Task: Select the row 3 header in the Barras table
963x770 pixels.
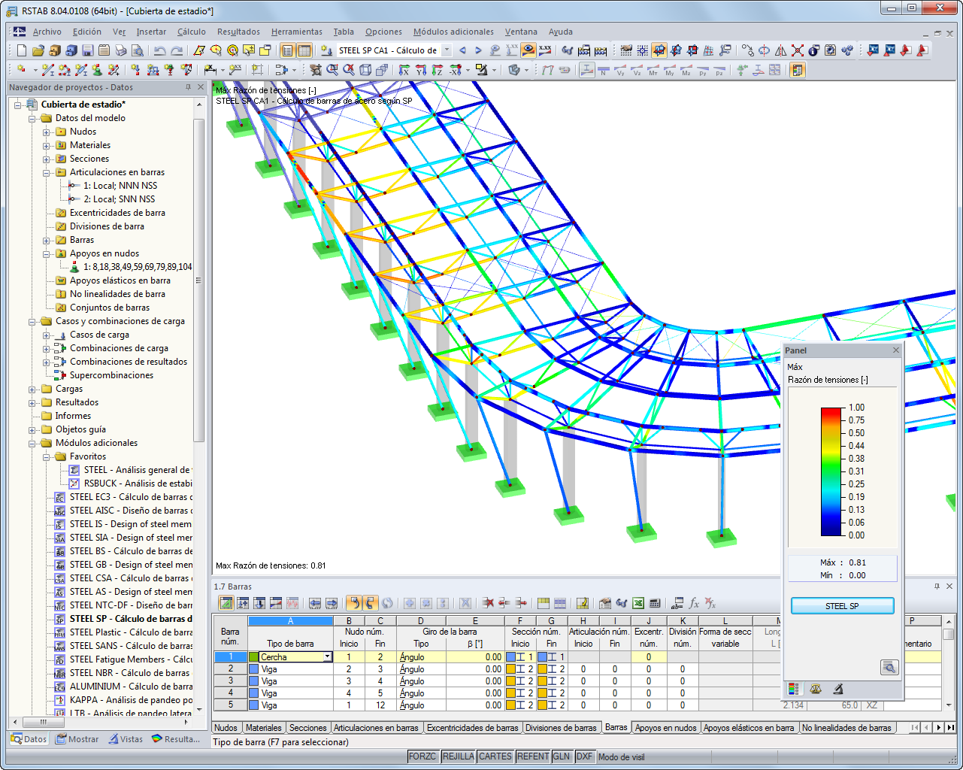Action: 231,681
